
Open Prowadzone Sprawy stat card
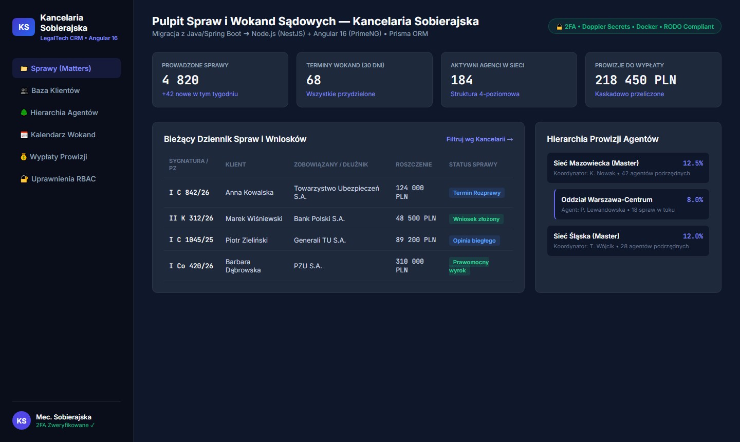(220, 80)
